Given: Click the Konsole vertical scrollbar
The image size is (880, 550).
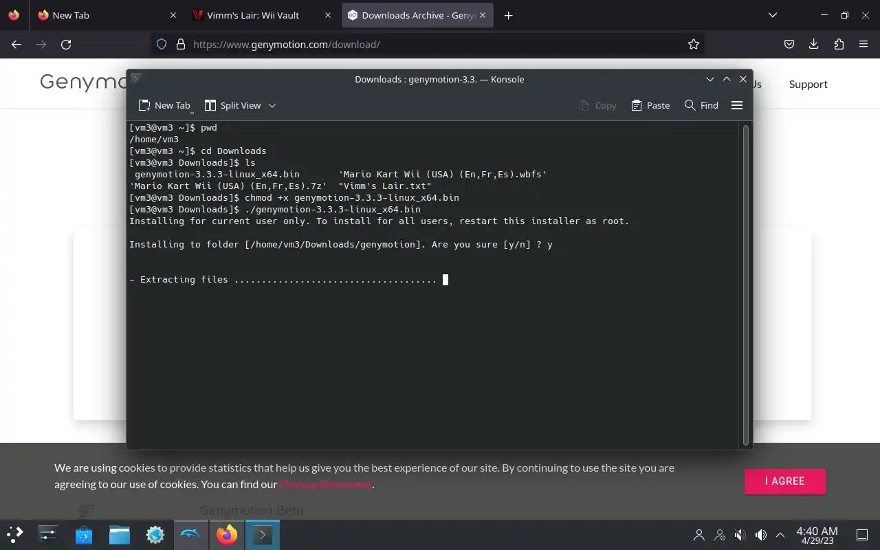Looking at the screenshot, I should (746, 285).
